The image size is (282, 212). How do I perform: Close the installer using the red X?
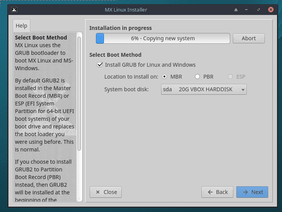(x=270, y=10)
